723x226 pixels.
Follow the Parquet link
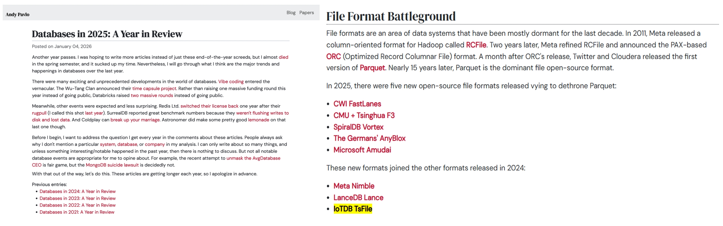pyautogui.click(x=372, y=68)
